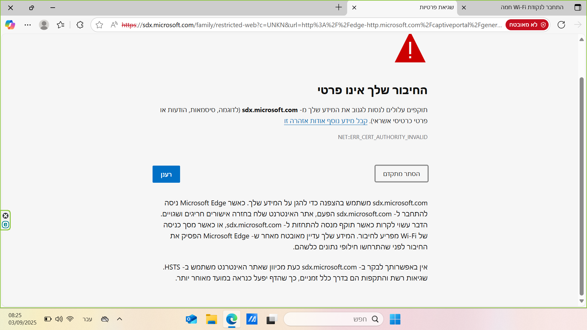The width and height of the screenshot is (587, 330).
Task: Click the battery status tray icon
Action: [x=48, y=319]
